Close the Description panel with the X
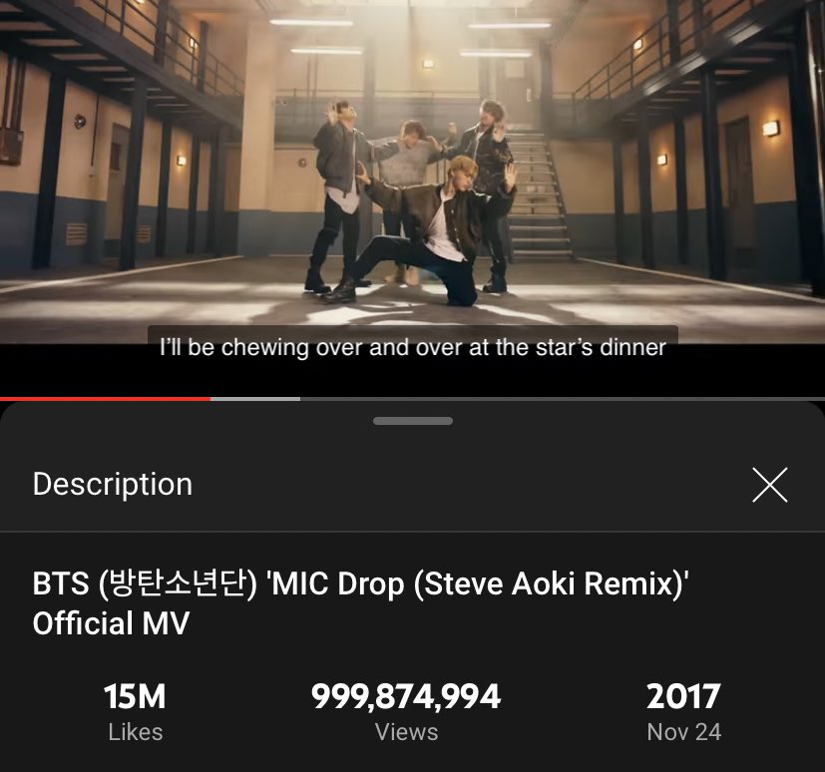The image size is (825, 772). [x=770, y=485]
